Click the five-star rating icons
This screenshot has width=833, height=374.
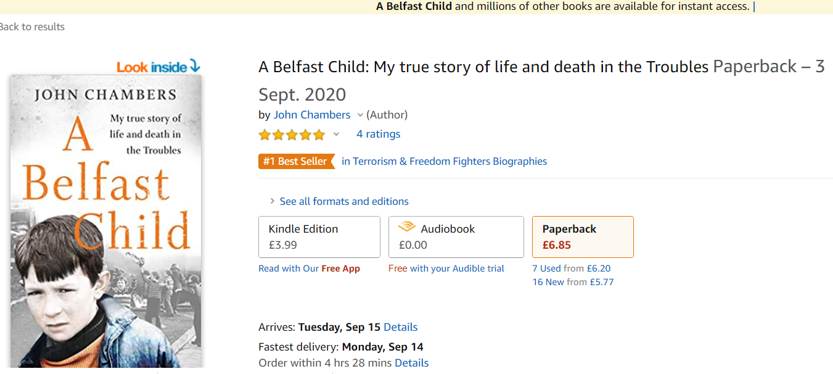coord(292,135)
